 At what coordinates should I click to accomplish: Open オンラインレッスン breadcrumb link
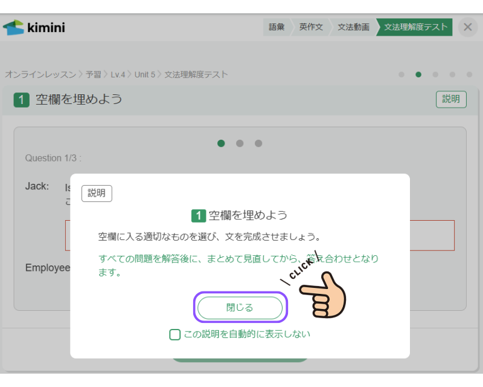coord(40,74)
